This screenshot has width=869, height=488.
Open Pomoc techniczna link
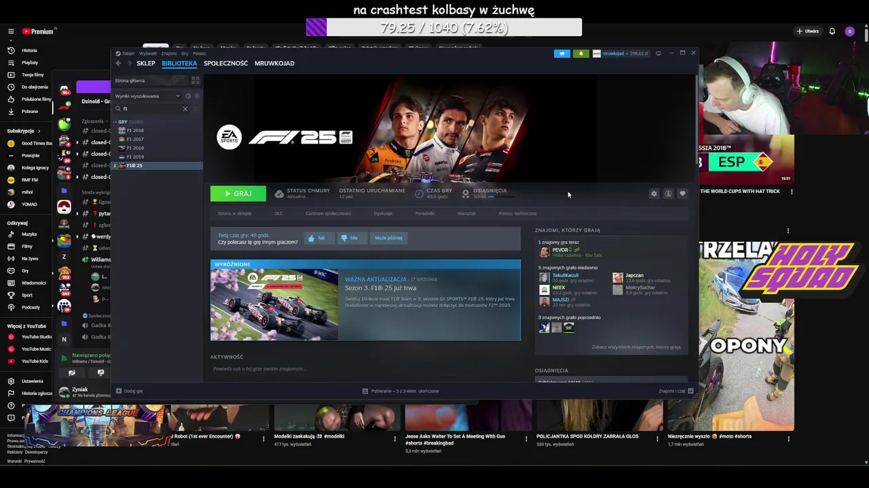click(x=517, y=213)
